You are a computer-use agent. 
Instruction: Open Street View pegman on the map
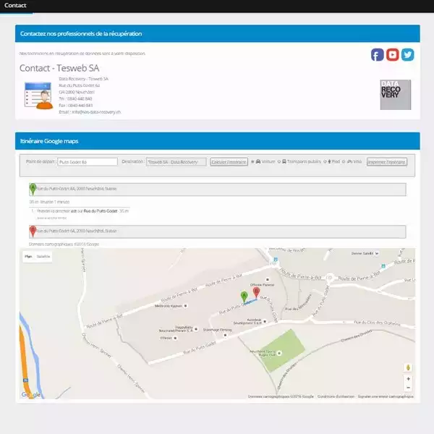(408, 367)
